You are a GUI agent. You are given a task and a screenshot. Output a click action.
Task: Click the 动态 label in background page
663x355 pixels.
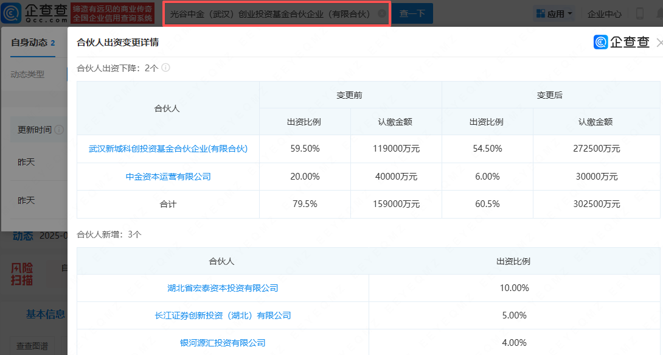[23, 236]
